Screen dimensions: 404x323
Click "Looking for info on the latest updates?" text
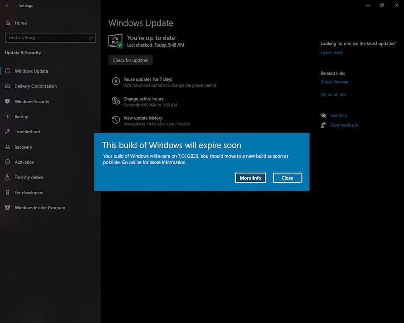(358, 43)
